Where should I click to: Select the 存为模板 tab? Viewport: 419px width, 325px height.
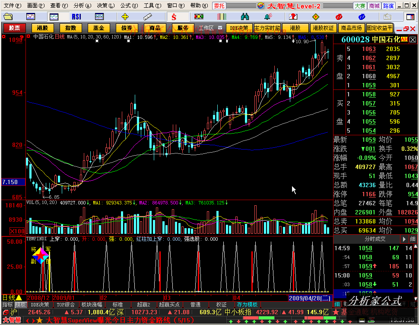(247, 304)
